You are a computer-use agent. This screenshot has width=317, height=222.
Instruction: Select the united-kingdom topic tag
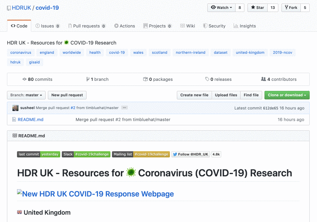coord(250,53)
